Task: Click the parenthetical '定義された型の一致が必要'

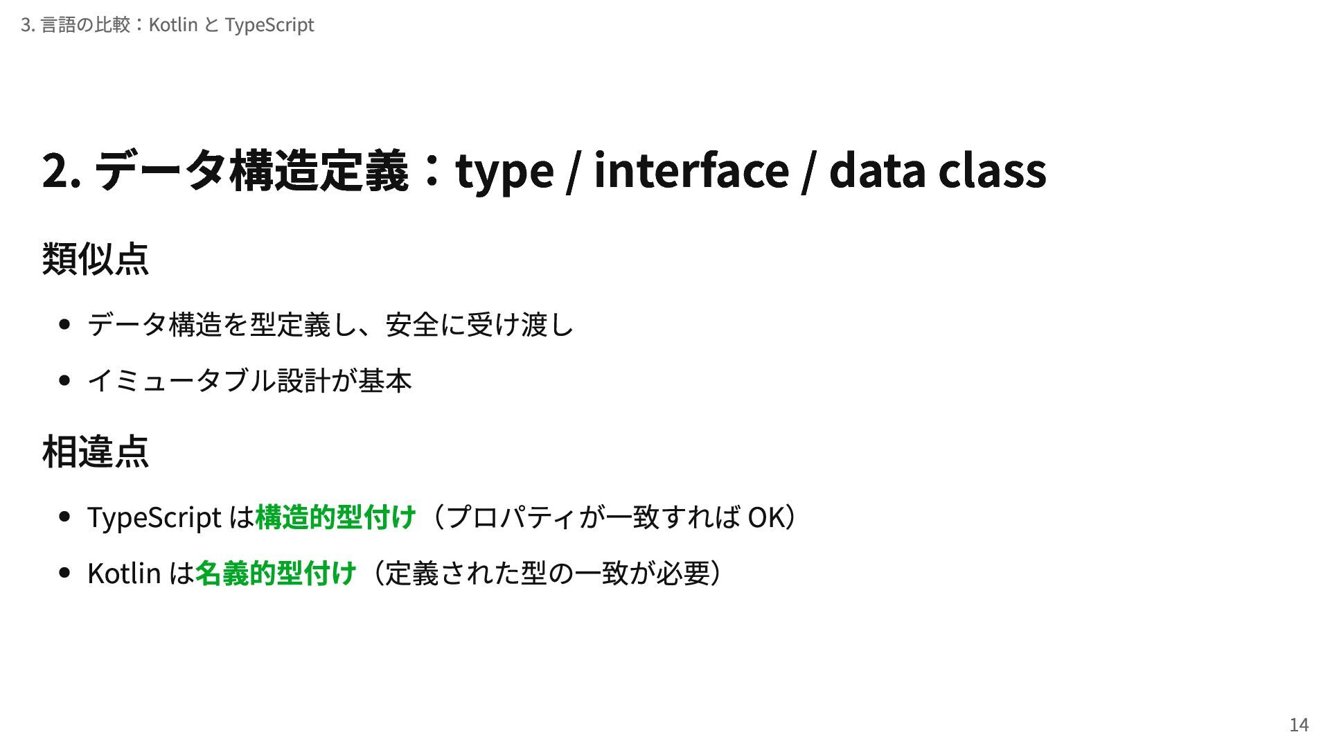Action: [x=547, y=573]
